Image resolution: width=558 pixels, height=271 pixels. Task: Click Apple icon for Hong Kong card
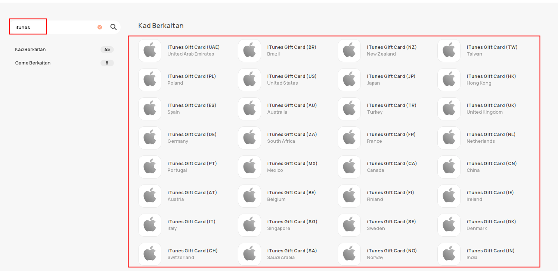(x=449, y=80)
